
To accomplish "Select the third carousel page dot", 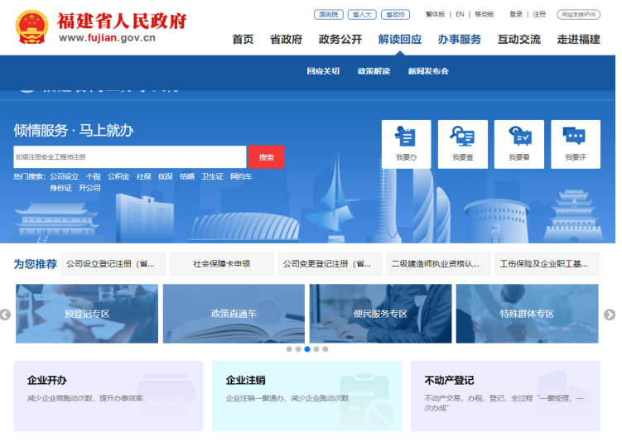I will (307, 349).
